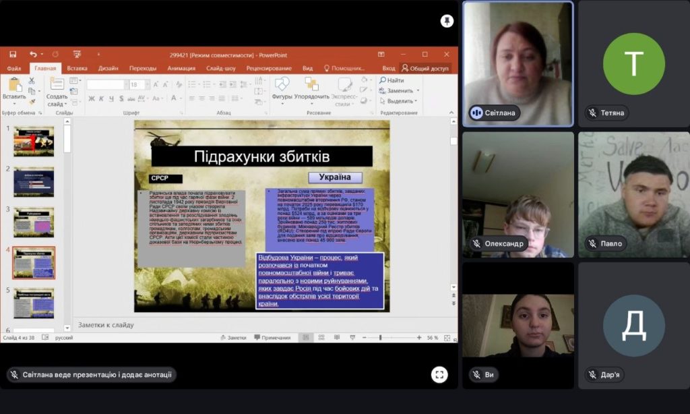Screen dimensions: 690x414
Task: Select slide 5 thumbnail in the slide panel
Action: [x=34, y=303]
